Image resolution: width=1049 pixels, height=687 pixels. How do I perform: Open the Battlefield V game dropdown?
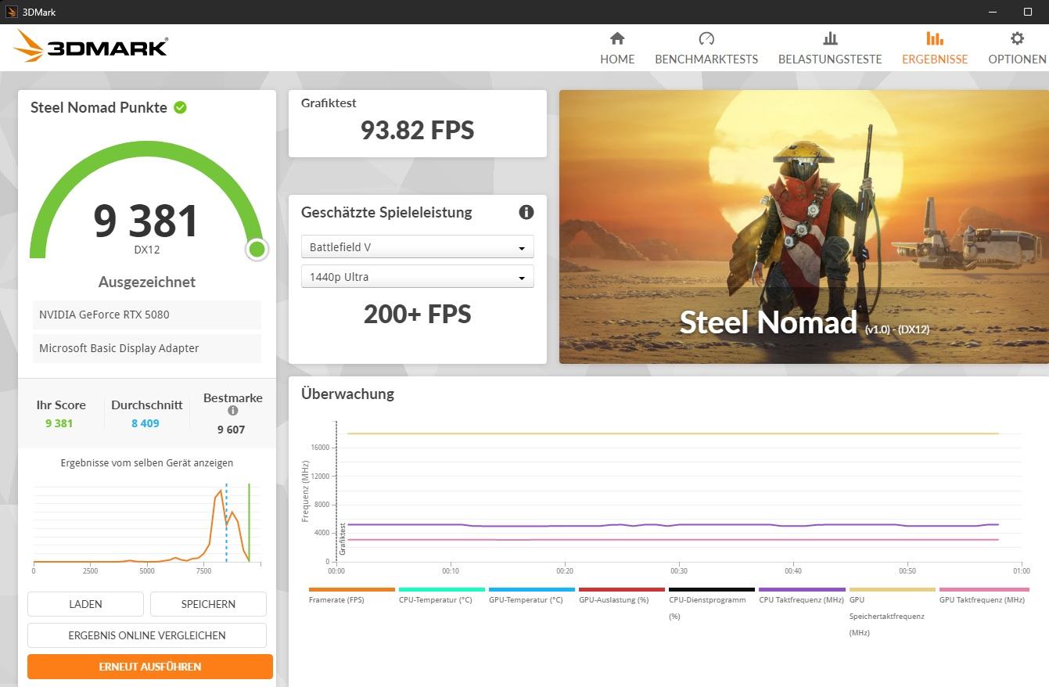tap(418, 246)
